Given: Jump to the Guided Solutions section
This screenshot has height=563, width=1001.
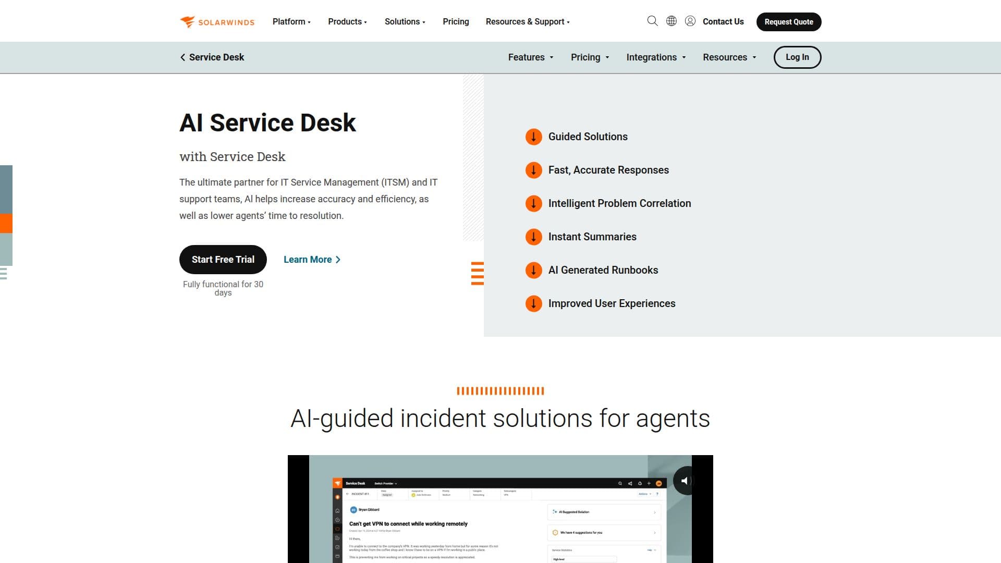Looking at the screenshot, I should coord(588,137).
